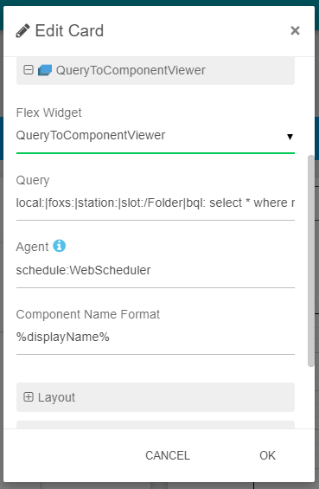Click the blue stacked QueryToComponentViewer icon
This screenshot has height=489, width=319.
tap(45, 70)
